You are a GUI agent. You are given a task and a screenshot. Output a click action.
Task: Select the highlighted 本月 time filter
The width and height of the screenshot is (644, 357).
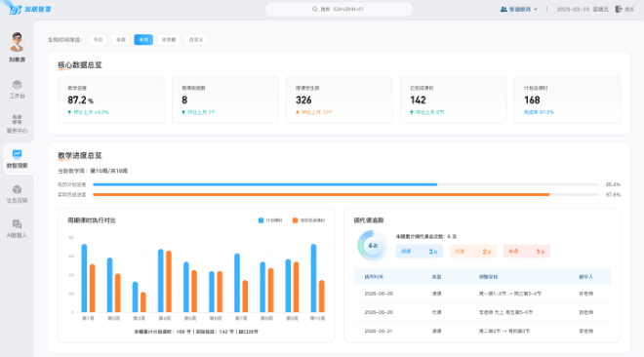pos(143,40)
